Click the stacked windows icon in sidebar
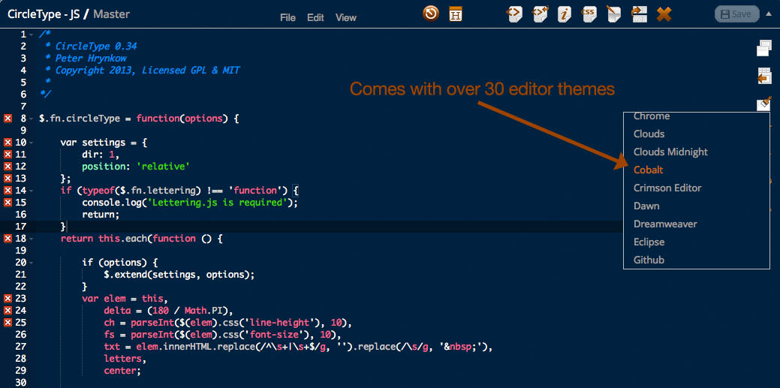Viewport: 780px width, 388px height. click(763, 48)
